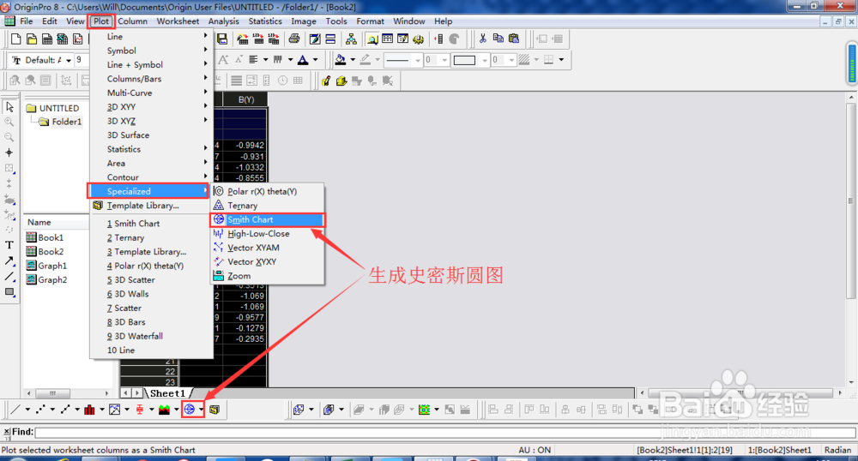Viewport: 858px width, 461px height.
Task: Select the Pointer arrow tool
Action: [9, 106]
